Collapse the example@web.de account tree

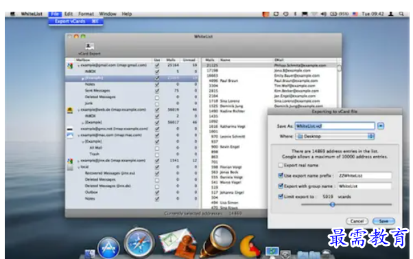pyautogui.click(x=78, y=110)
